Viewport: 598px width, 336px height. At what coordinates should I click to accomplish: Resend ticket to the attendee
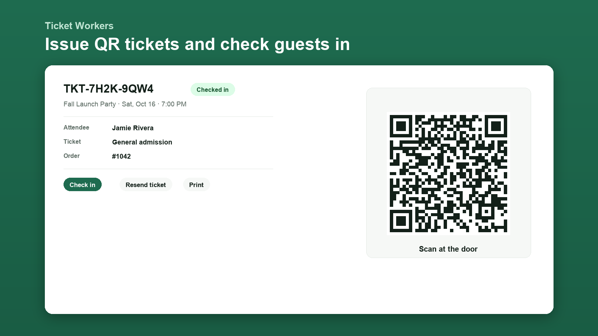(146, 184)
